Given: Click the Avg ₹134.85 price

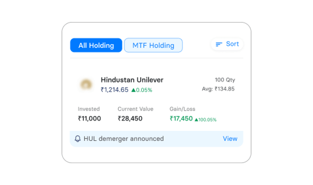Looking at the screenshot, I should click(x=218, y=89).
